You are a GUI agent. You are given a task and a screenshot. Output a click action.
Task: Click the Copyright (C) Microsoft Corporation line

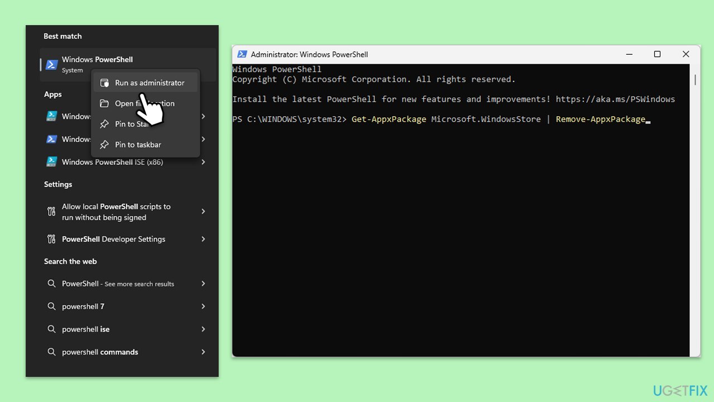[x=374, y=79]
